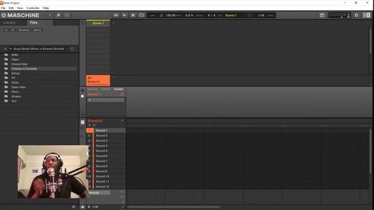This screenshot has width=374, height=210.
Task: Go up one folder level arrow
Action: click(5, 49)
